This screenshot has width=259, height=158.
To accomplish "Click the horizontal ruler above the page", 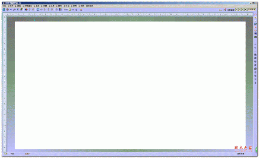I will coord(128,14).
